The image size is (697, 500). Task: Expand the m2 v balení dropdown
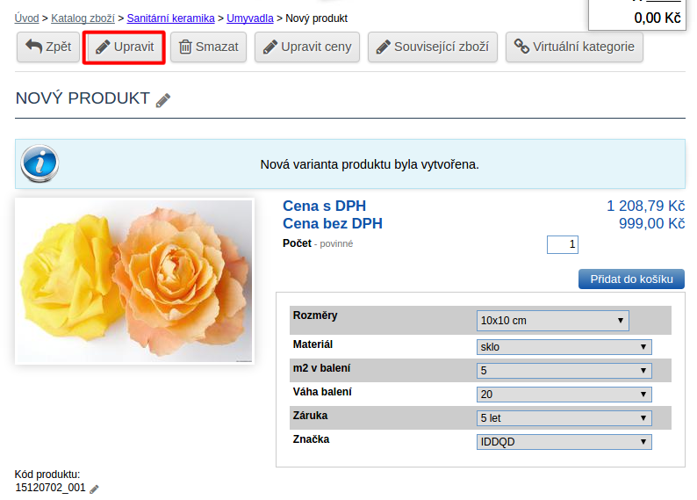[564, 370]
